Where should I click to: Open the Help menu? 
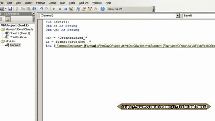pyautogui.click(x=108, y=3)
